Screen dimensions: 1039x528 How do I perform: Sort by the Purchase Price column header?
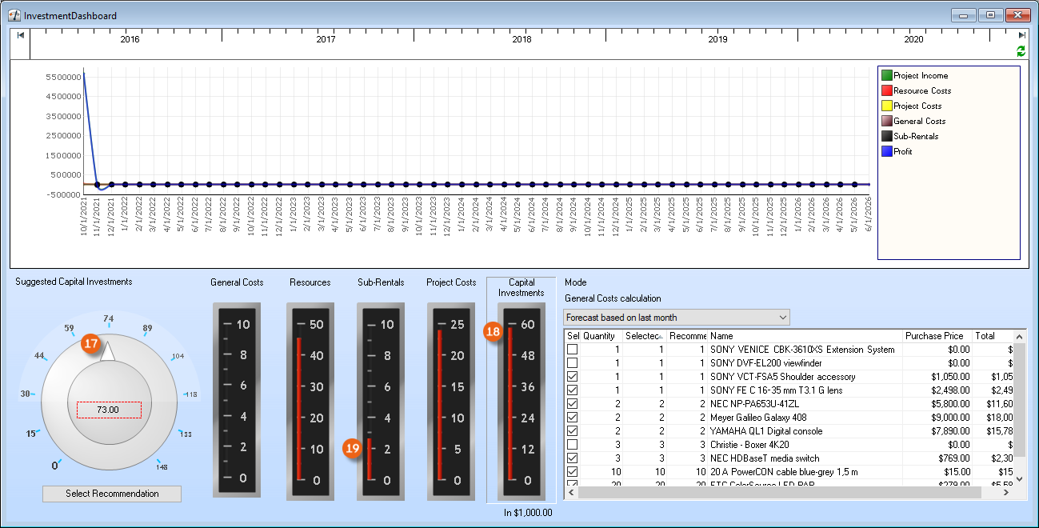pyautogui.click(x=936, y=336)
